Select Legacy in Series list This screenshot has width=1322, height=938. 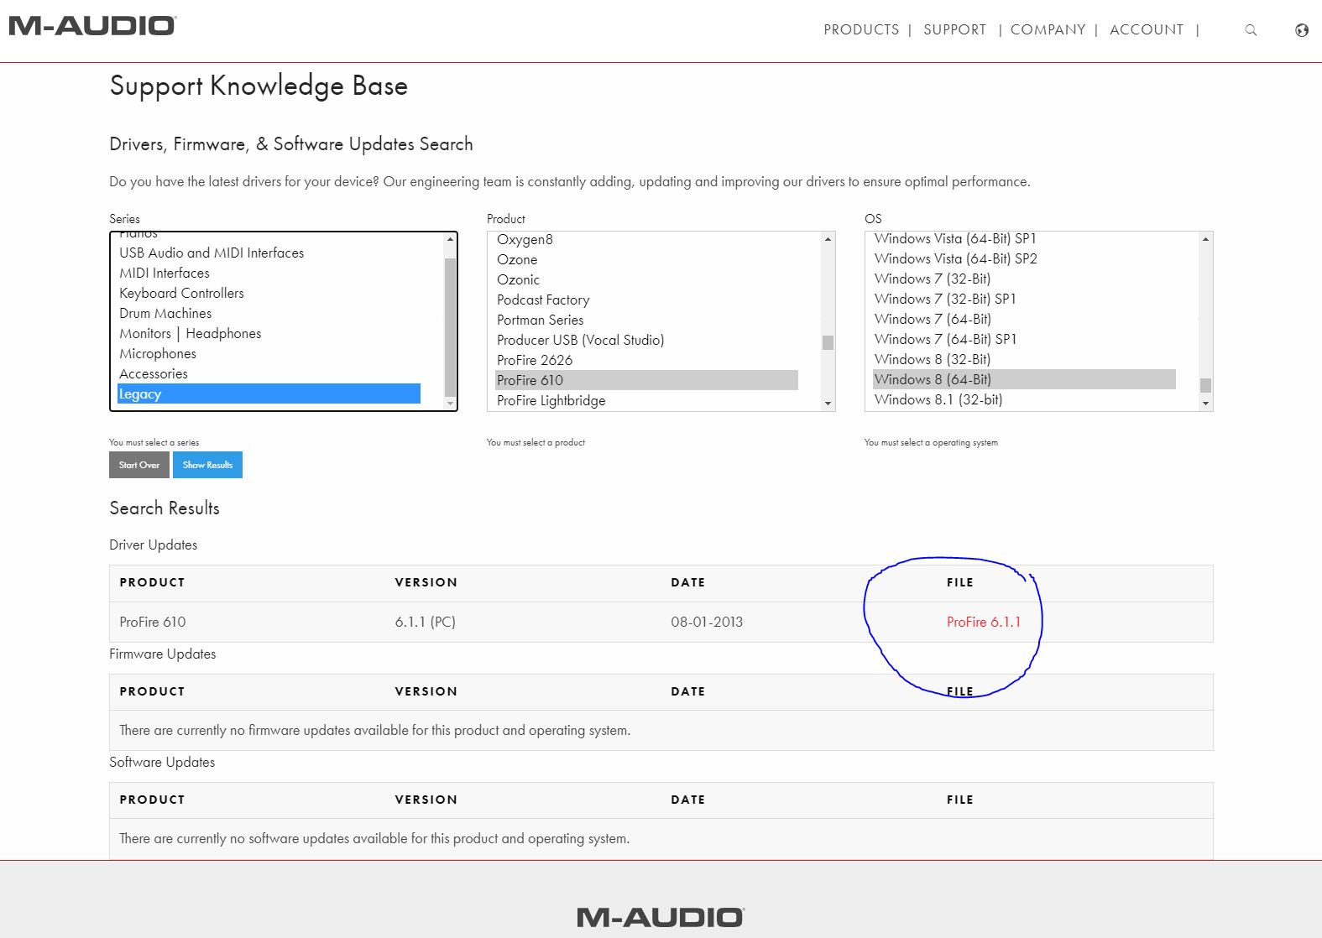pos(269,393)
